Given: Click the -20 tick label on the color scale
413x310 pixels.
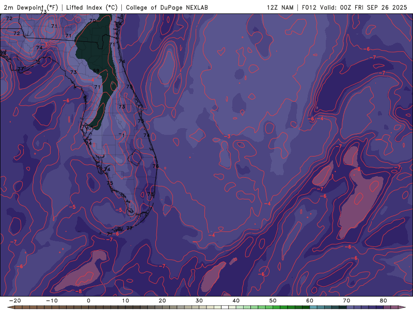Looking at the screenshot, I should pyautogui.click(x=14, y=300).
